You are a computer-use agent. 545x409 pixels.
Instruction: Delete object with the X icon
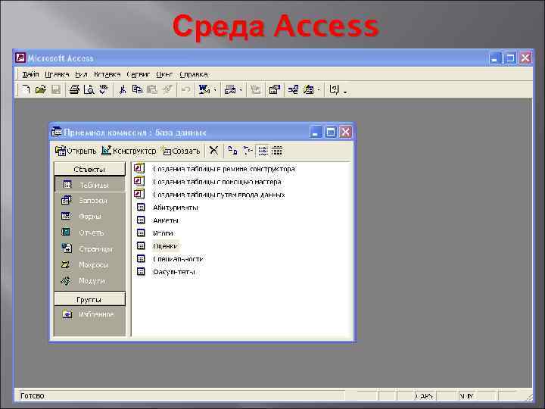pyautogui.click(x=213, y=151)
